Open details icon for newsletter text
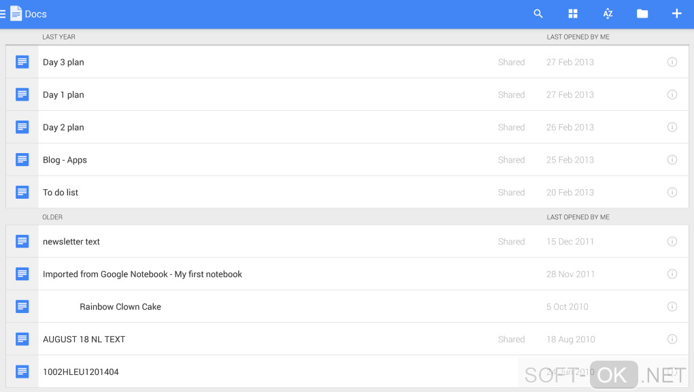694x392 pixels. coord(672,242)
